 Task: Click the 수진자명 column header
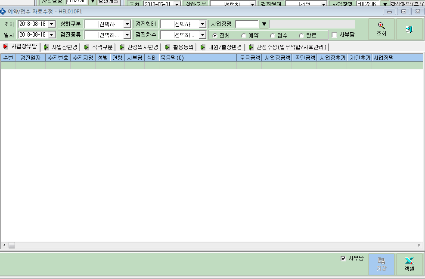[x=83, y=58]
